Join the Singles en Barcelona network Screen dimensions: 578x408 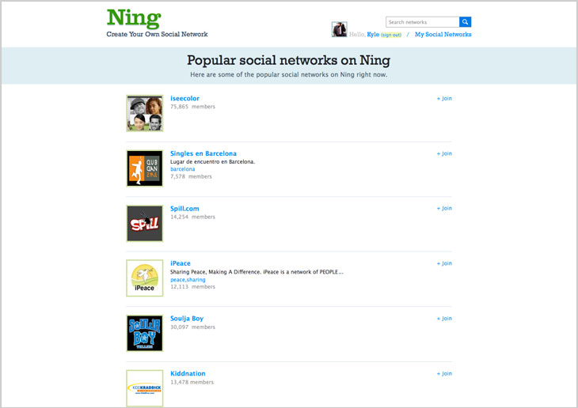444,153
